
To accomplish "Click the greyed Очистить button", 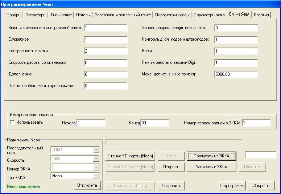I will tap(252, 167).
